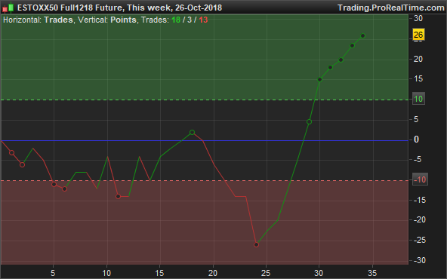Select the green upper threshold label 10
This screenshot has height=279, width=447.
tap(418, 99)
